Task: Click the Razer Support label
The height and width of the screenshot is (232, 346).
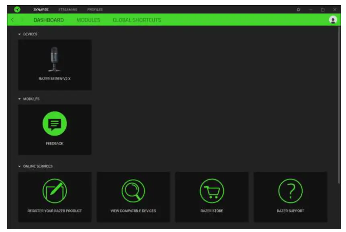Action: [x=290, y=211]
